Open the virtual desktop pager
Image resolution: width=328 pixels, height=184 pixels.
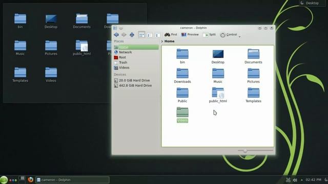click(x=22, y=180)
